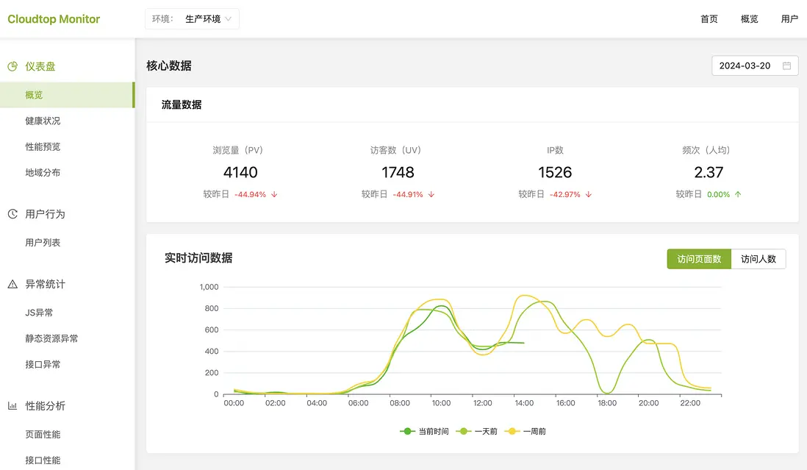
Task: Click the green up arrow under 频次
Action: (738, 195)
